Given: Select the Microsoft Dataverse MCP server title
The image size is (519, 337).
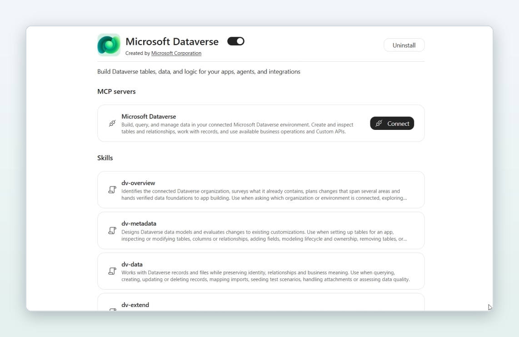Looking at the screenshot, I should click(149, 116).
